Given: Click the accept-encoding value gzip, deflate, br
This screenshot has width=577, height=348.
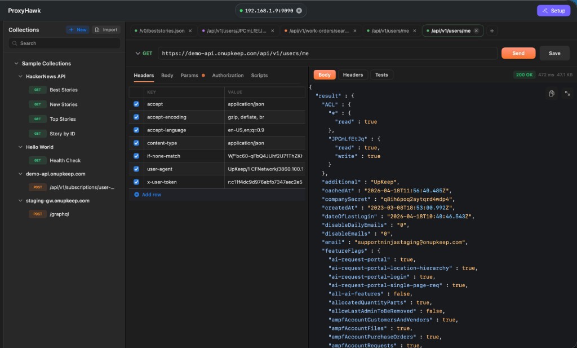Looking at the screenshot, I should (246, 117).
